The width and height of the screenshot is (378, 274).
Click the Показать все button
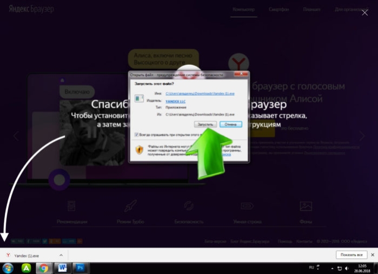(x=352, y=255)
